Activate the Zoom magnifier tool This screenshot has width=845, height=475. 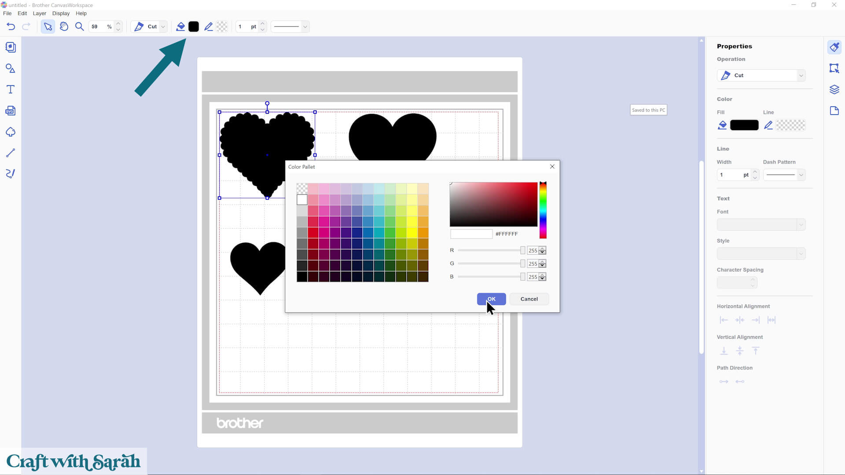79,27
